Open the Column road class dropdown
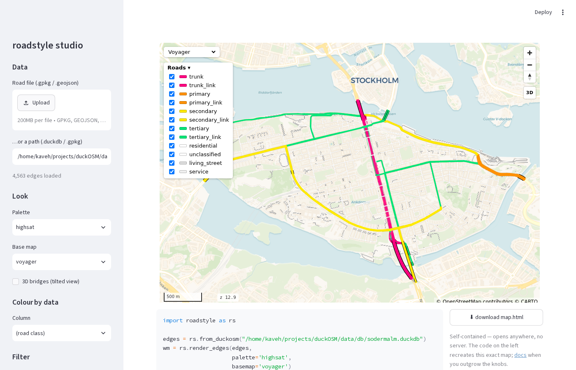 click(x=62, y=333)
